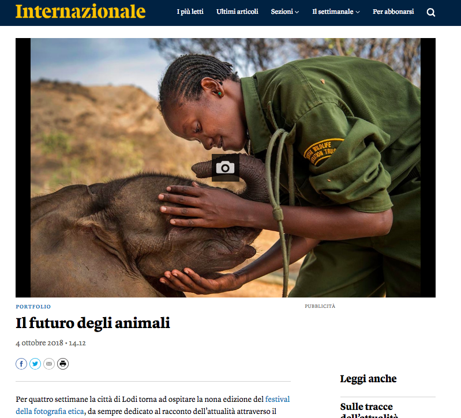Expand the Sezioni dropdown menu

[284, 12]
